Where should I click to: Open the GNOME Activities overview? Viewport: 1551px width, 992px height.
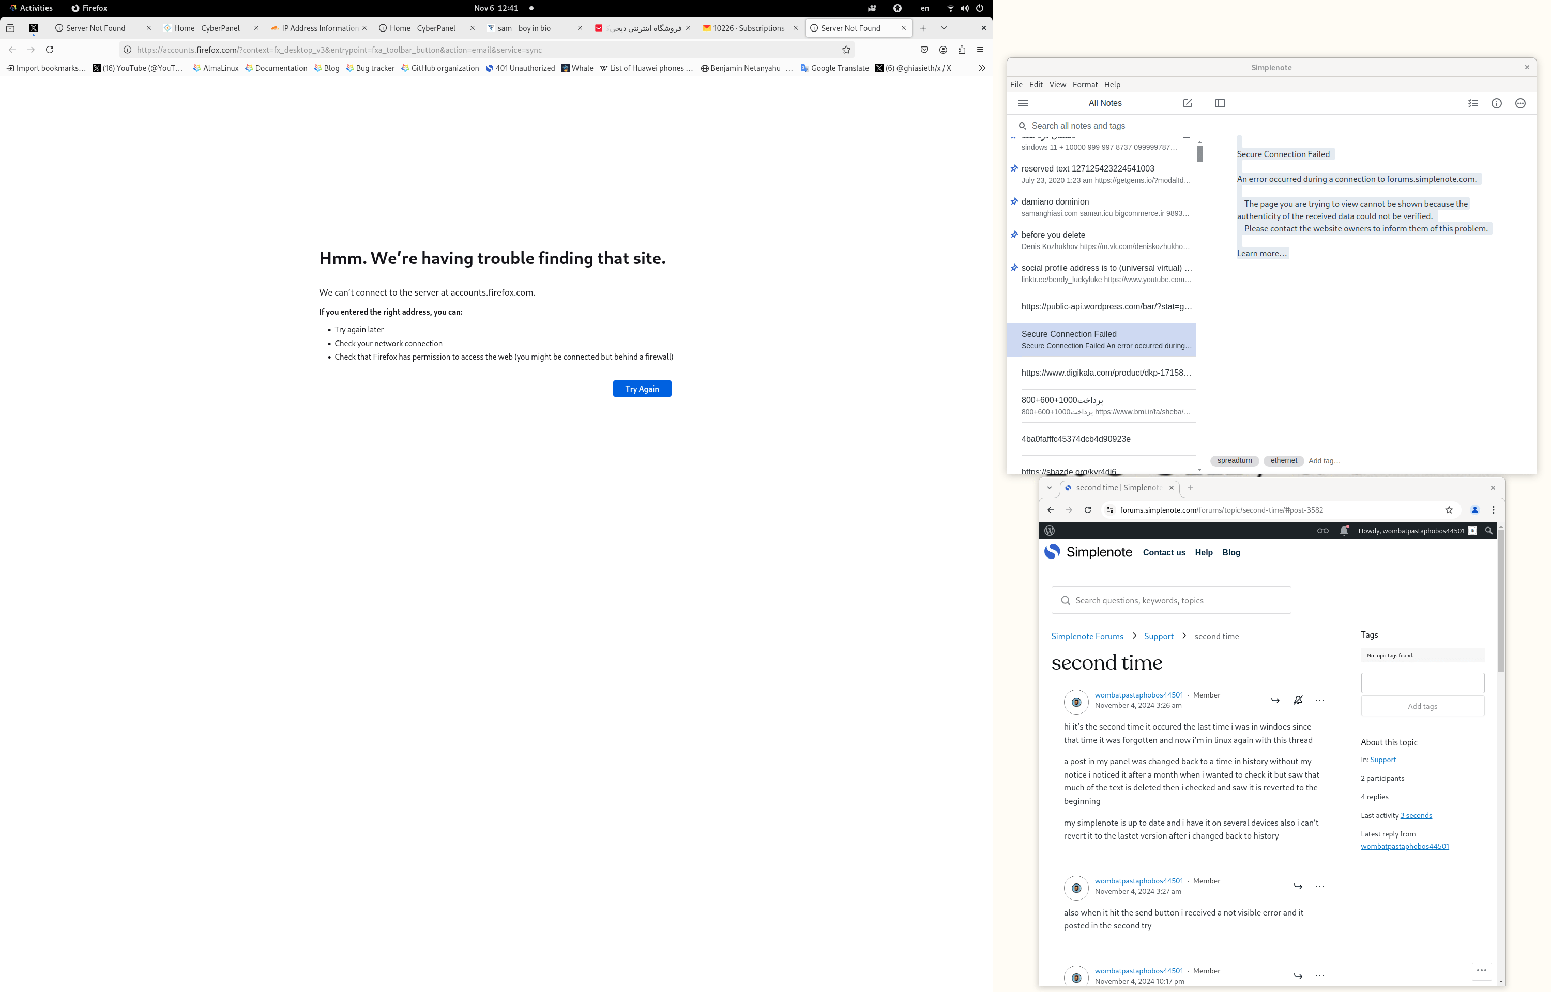click(x=31, y=8)
